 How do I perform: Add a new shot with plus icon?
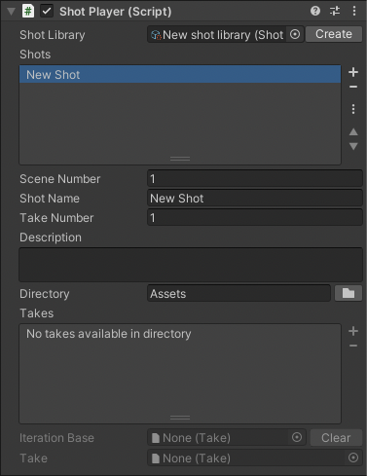coord(353,72)
